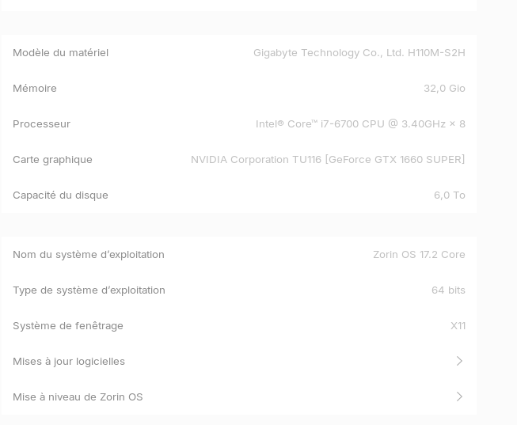The height and width of the screenshot is (425, 517).
Task: Click the Nom du système d'exploitation label
Action: pyautogui.click(x=89, y=254)
